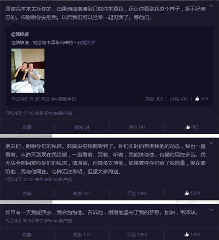Like the post with 862 likes
Image resolution: width=219 pixels, height=240 pixels.
(x=192, y=127)
